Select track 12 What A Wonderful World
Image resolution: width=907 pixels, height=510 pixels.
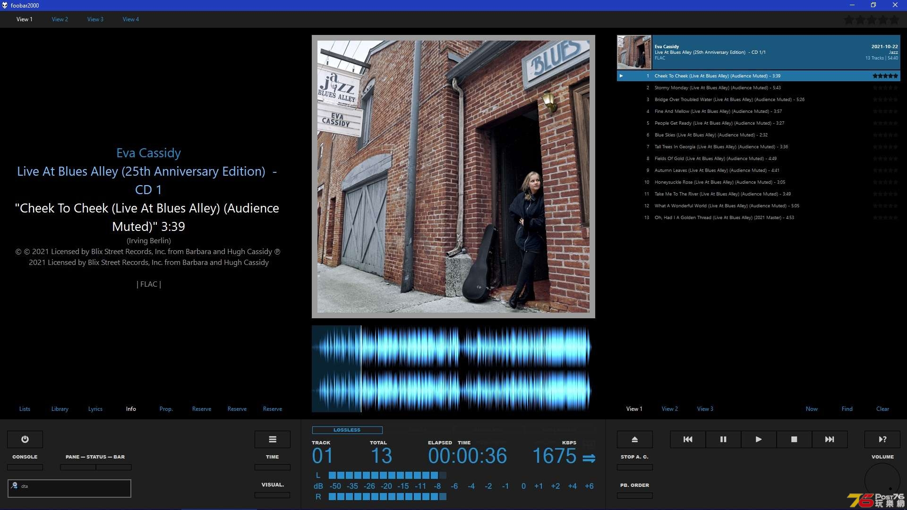pos(758,205)
